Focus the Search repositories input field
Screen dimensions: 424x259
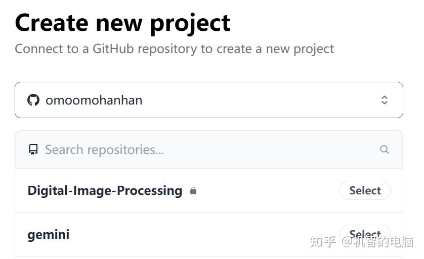(202, 149)
